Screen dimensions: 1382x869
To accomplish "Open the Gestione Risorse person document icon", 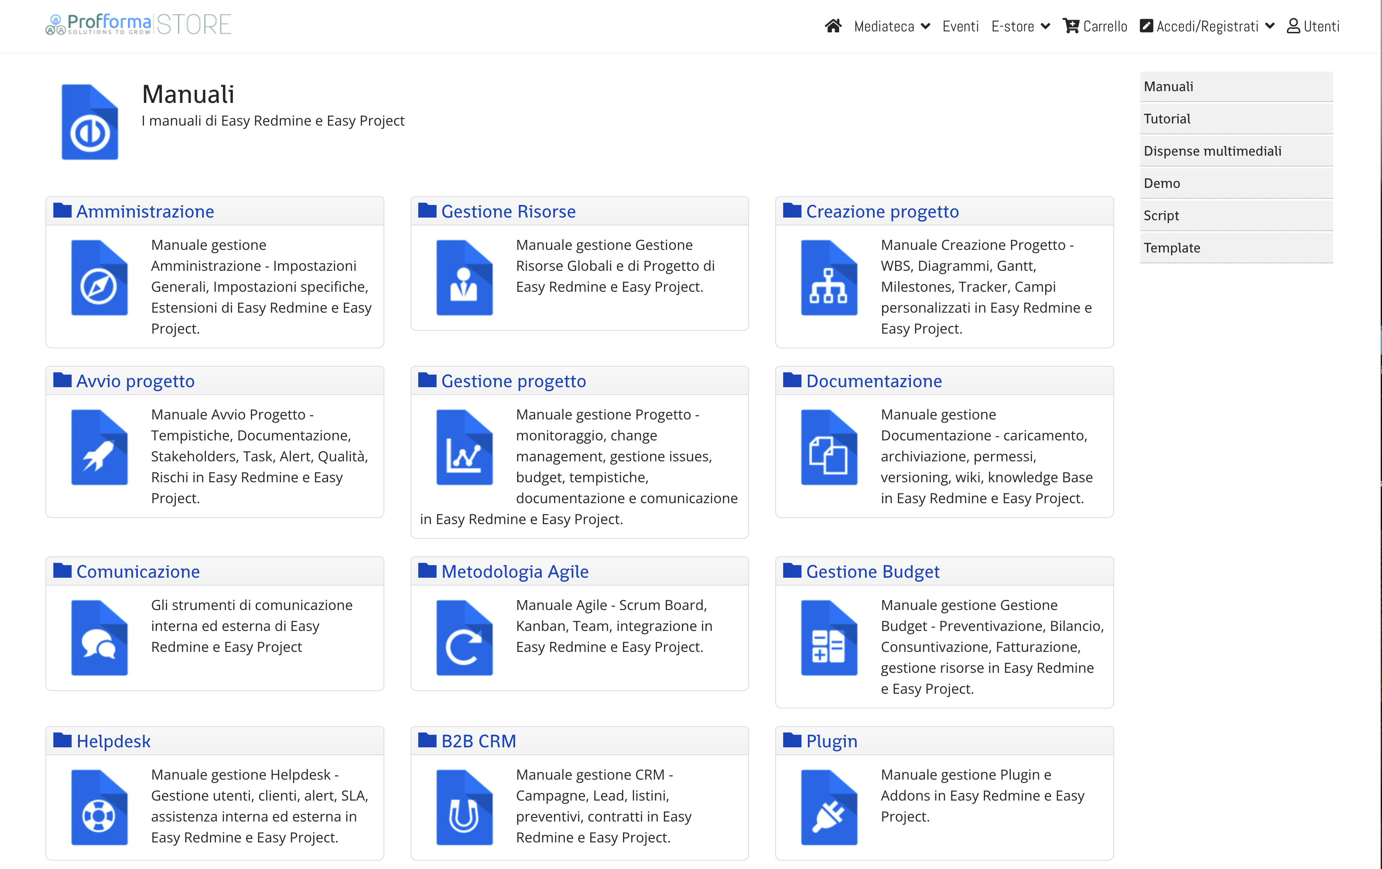I will point(464,278).
